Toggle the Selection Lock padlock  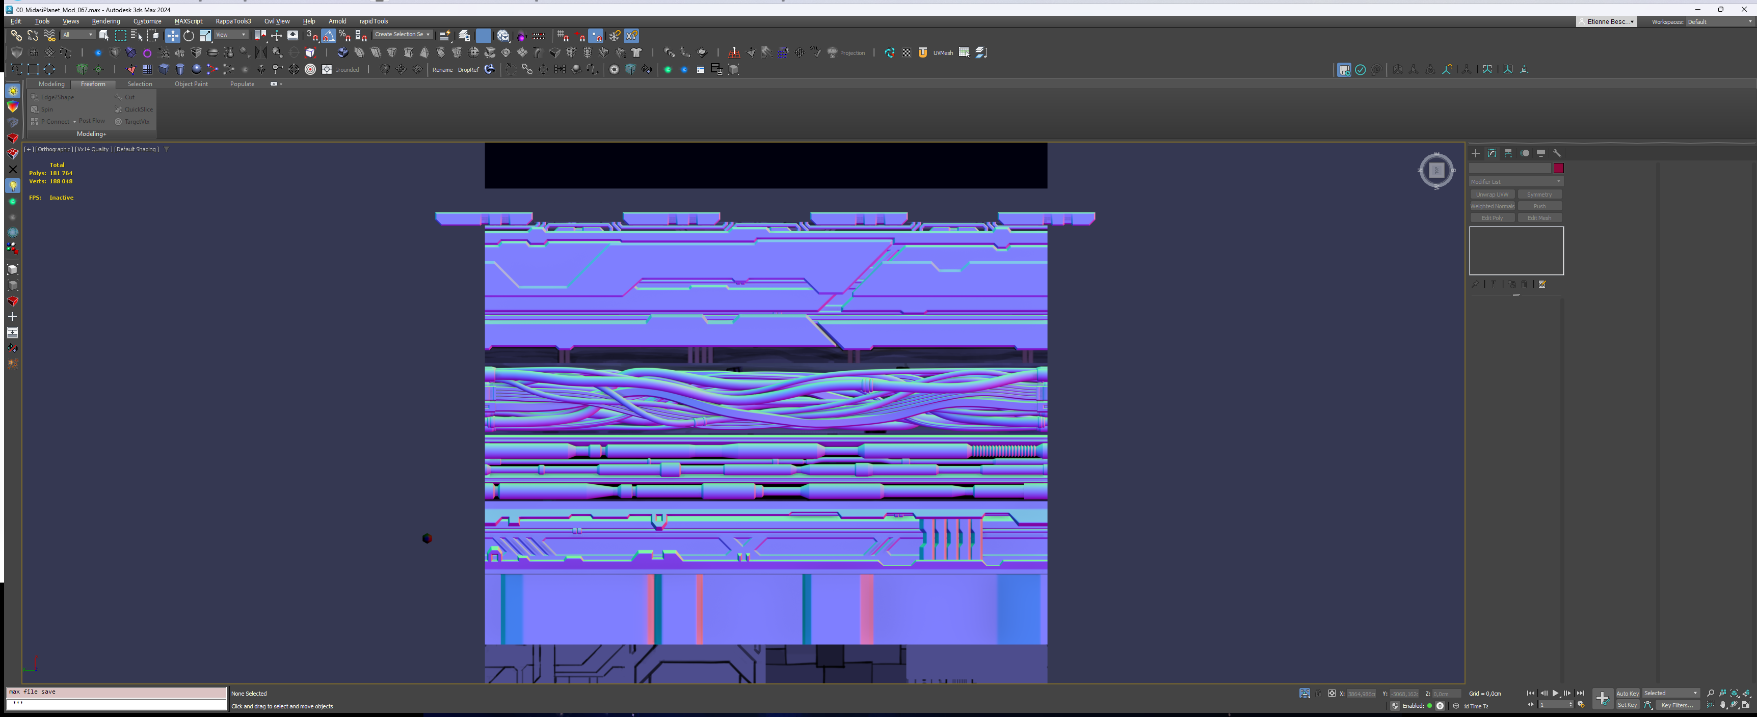1318,694
